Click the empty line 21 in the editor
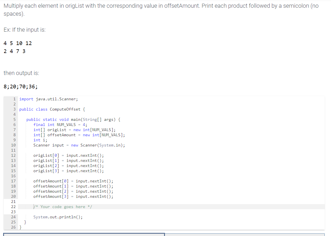The width and height of the screenshot is (331, 236). [57, 202]
